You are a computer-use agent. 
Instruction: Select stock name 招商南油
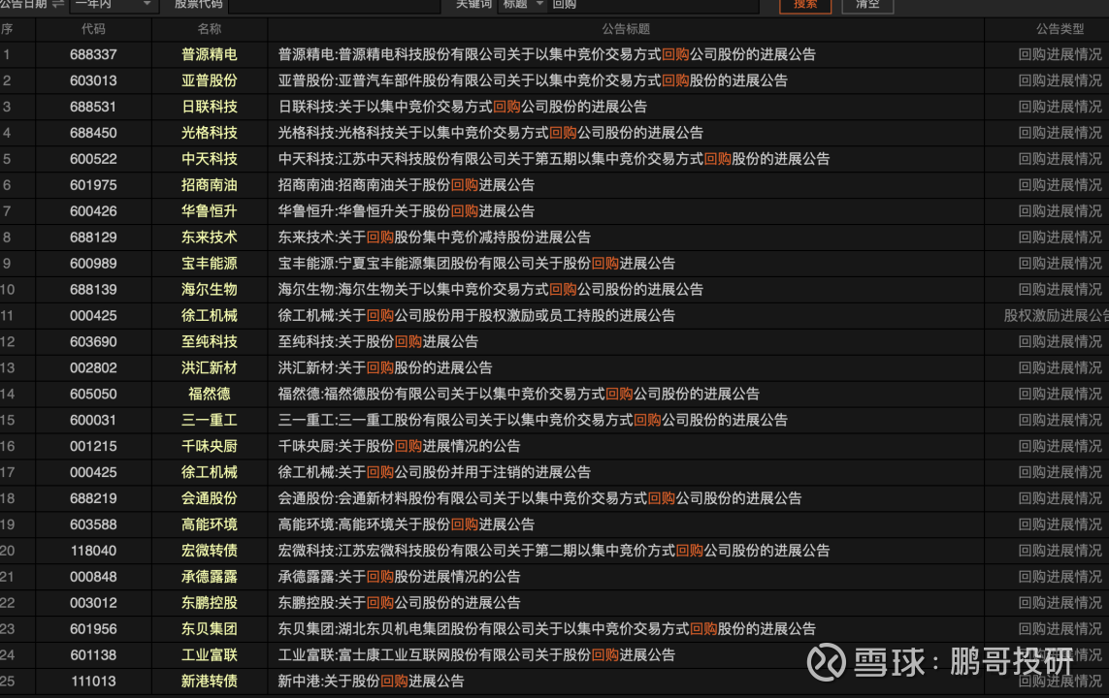click(x=210, y=185)
